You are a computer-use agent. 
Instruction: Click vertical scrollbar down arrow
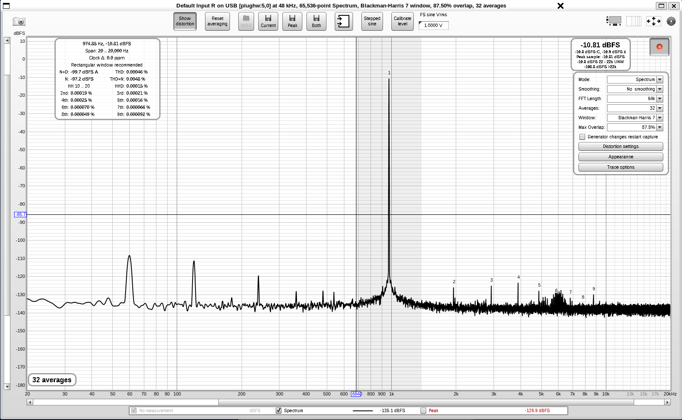tap(7, 387)
